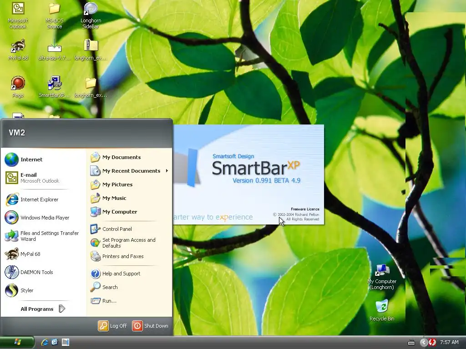The height and width of the screenshot is (349, 466).
Task: Open My Computer from Start menu
Action: click(129, 212)
